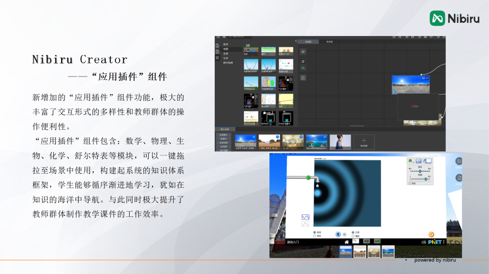Select the highlighted sky thumbnail in viewer bottom strip
Viewport: 489px width, 274px height.
[346, 252]
